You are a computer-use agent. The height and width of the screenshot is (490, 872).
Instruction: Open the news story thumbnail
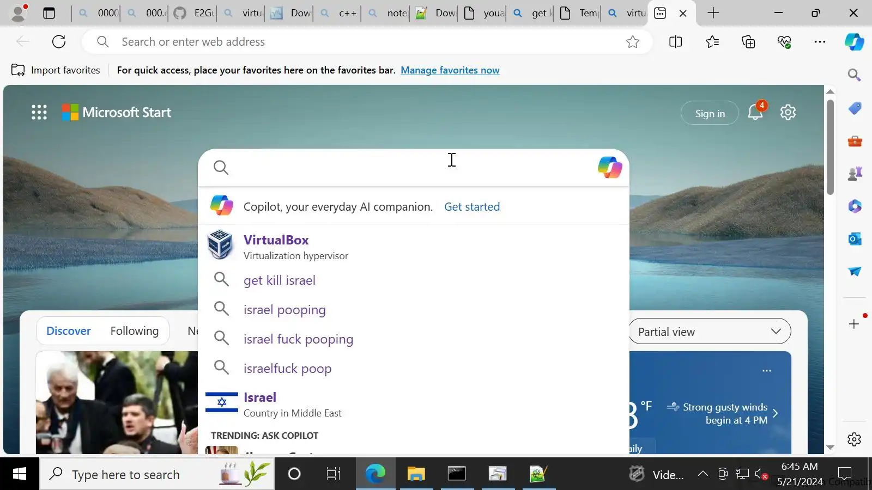pos(117,402)
